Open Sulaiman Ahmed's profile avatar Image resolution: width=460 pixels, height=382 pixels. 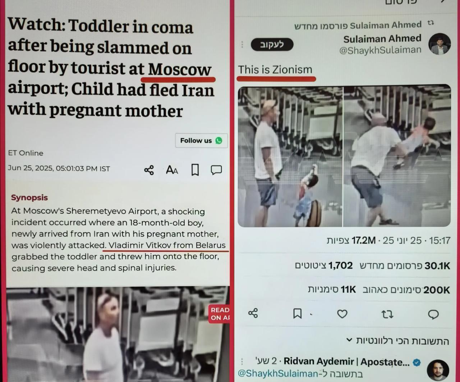click(440, 44)
